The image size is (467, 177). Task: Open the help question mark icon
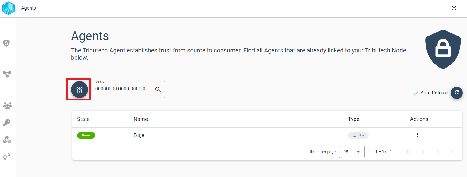tap(454, 8)
